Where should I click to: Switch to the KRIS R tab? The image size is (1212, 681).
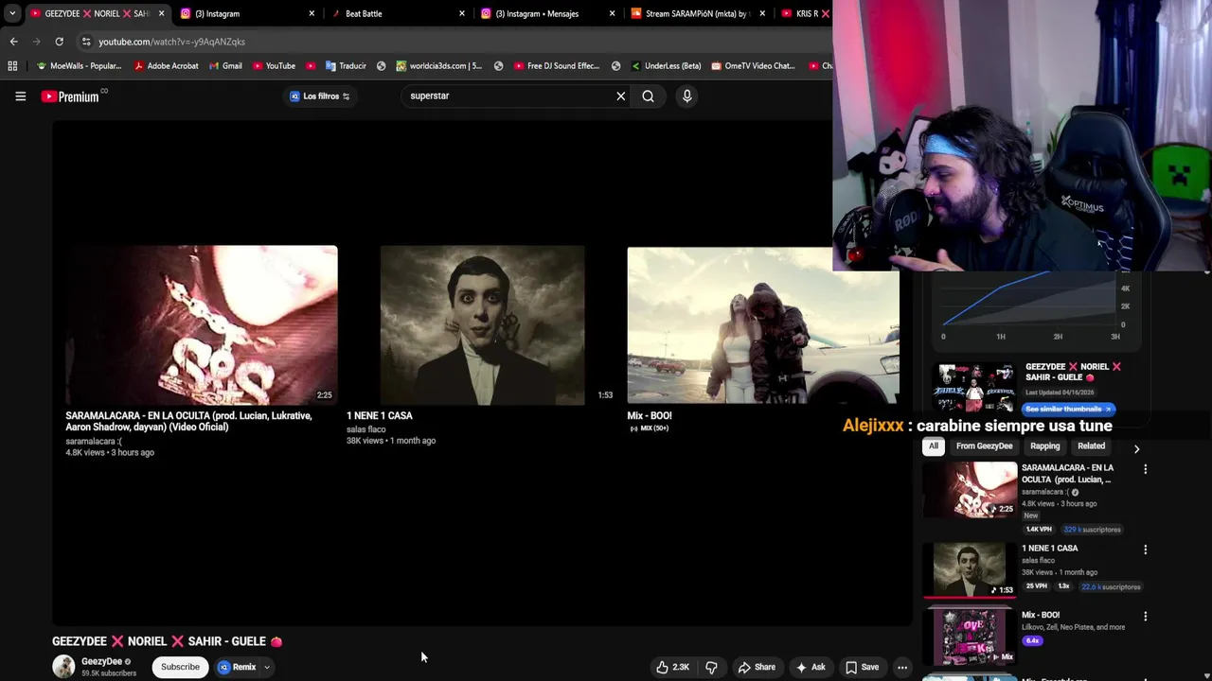tap(803, 13)
